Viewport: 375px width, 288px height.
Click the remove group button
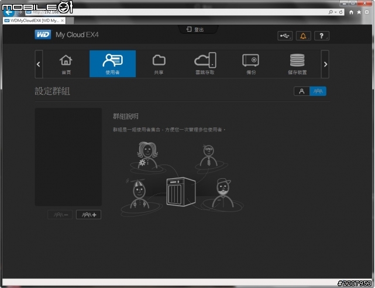[x=60, y=215]
